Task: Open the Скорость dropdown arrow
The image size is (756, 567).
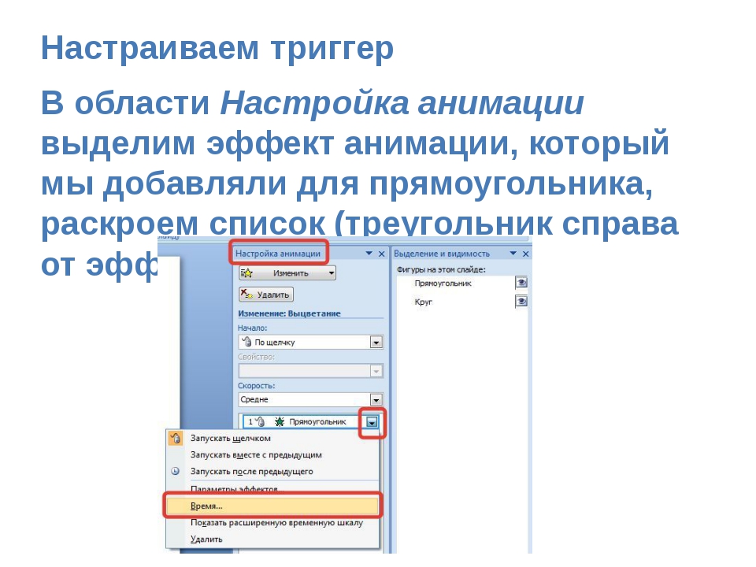Action: 376,400
